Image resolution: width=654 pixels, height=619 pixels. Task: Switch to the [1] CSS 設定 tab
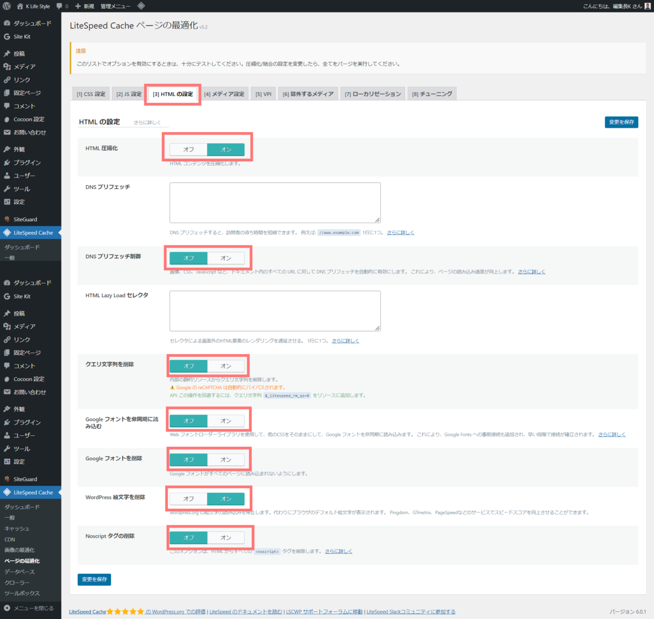[91, 94]
